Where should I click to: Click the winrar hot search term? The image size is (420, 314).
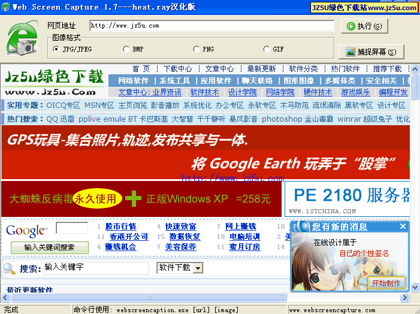pos(349,119)
